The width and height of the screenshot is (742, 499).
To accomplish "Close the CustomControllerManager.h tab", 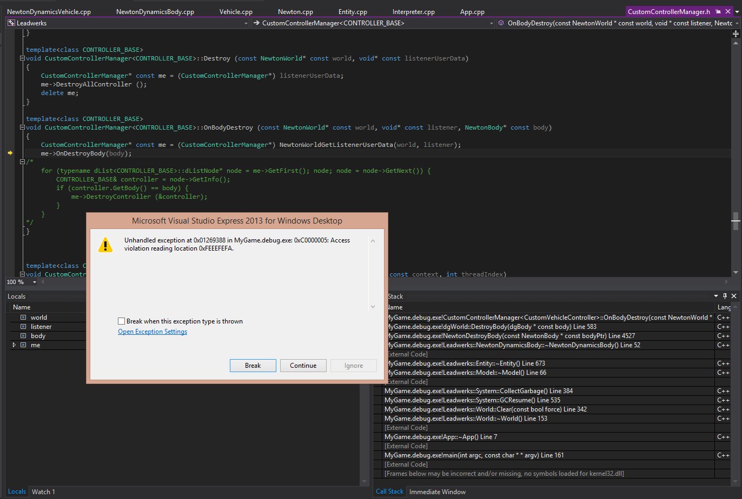I will [x=727, y=11].
